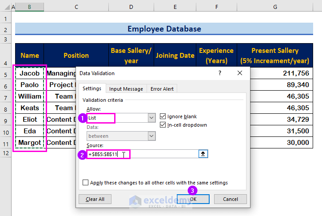
Task: Select the salary cell 46,305 in row 8
Action: click(x=282, y=108)
